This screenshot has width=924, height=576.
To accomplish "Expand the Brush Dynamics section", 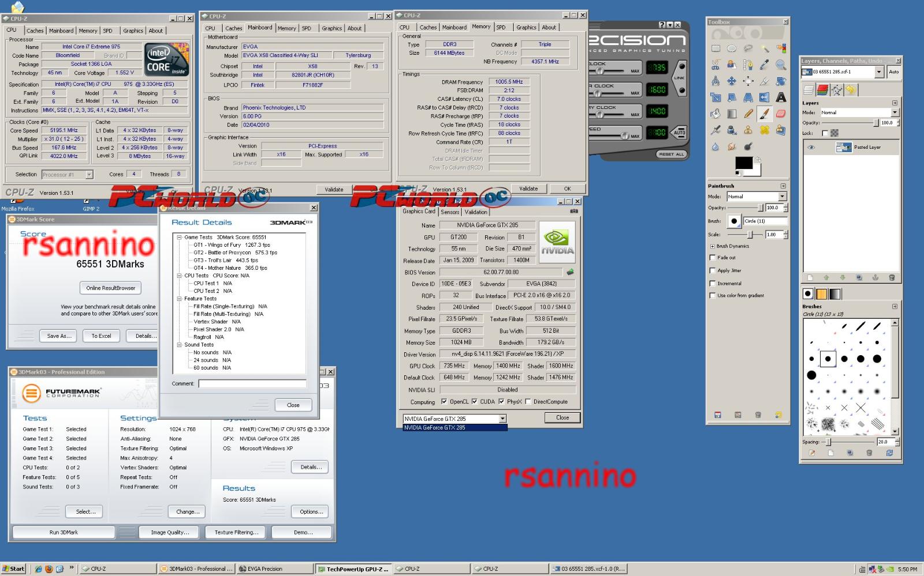I will (712, 246).
